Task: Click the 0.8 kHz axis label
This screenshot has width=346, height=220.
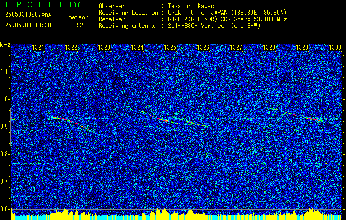Action: point(4,154)
